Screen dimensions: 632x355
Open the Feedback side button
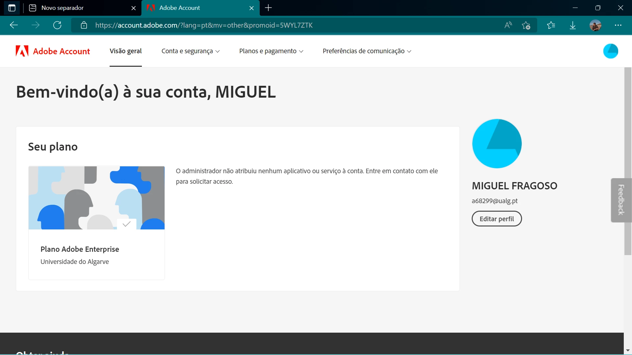(x=621, y=200)
